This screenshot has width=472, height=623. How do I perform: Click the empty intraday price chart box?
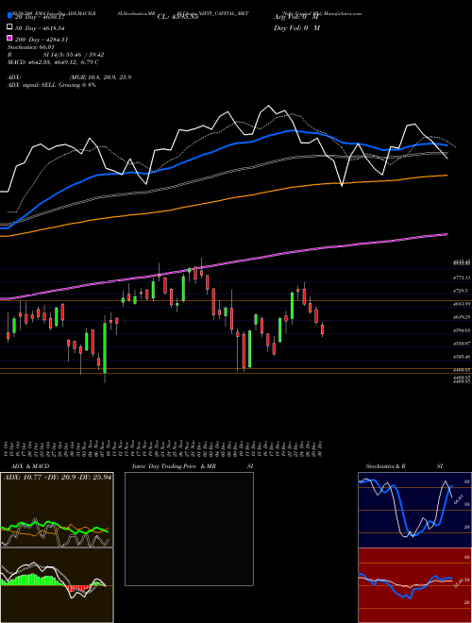coord(189,529)
